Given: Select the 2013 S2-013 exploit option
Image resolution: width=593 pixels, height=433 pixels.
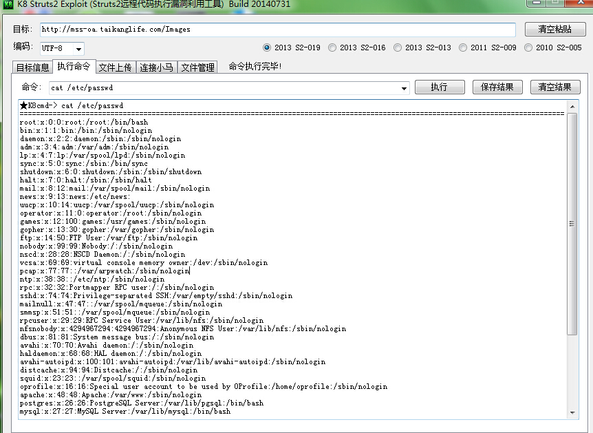Looking at the screenshot, I should (422, 47).
